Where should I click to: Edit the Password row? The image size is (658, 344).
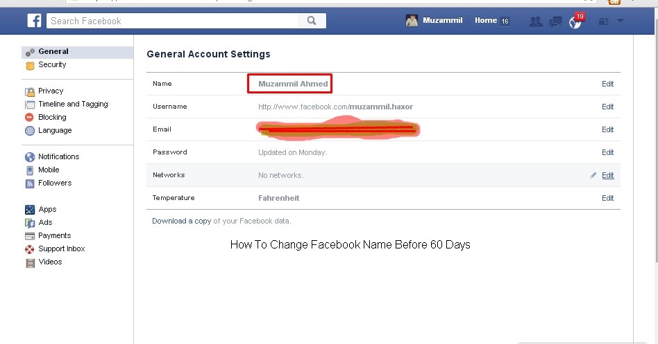tap(607, 152)
